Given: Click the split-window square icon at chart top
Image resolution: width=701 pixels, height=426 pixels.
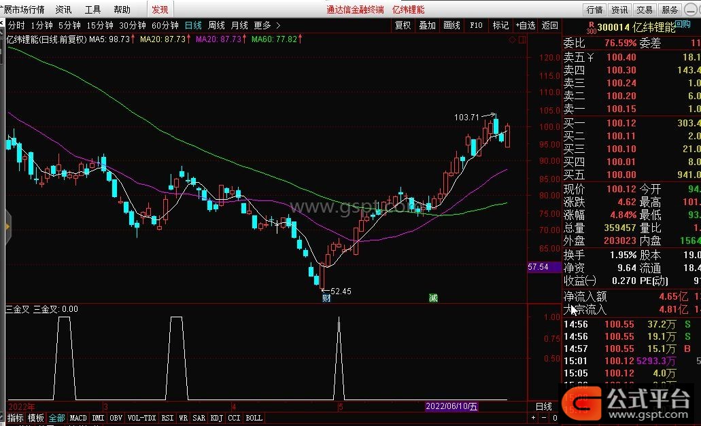Looking at the screenshot, I should click(522, 39).
